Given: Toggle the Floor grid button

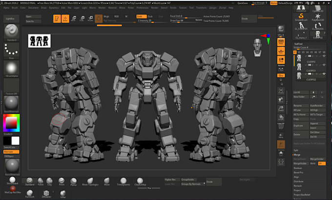Looking at the screenshot, I should point(281,51).
